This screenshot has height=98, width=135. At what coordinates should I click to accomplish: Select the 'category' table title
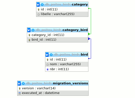tap(80, 4)
